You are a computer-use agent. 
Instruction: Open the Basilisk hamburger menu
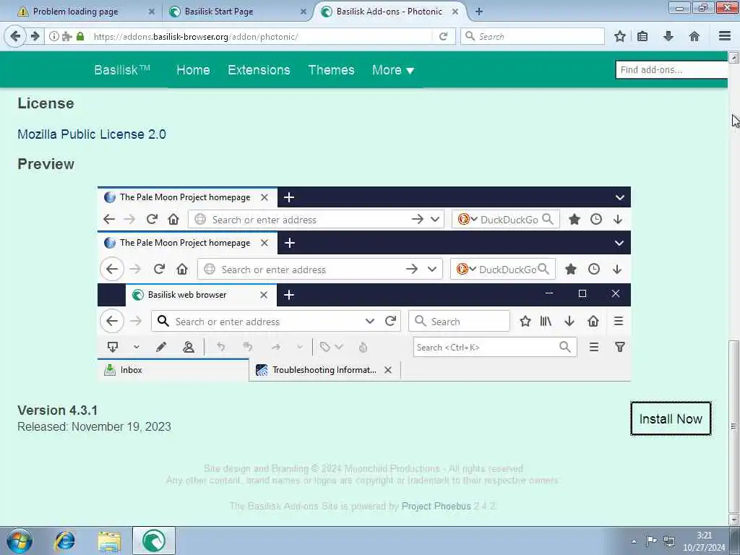click(725, 36)
